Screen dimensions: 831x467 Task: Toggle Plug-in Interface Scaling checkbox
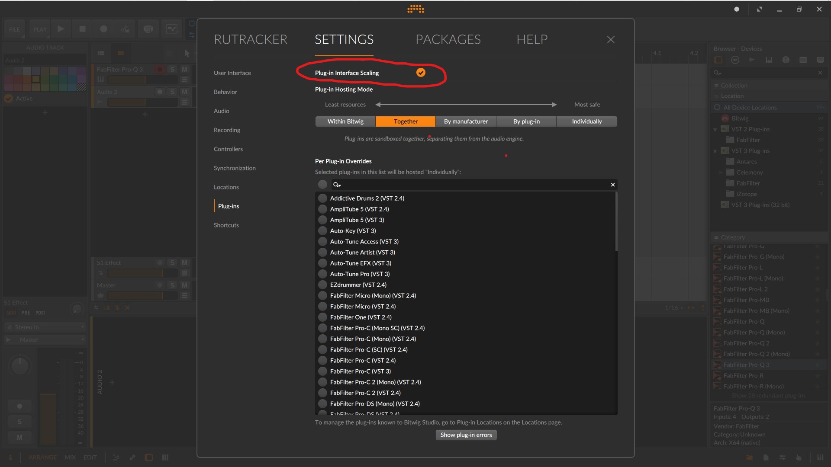(421, 73)
